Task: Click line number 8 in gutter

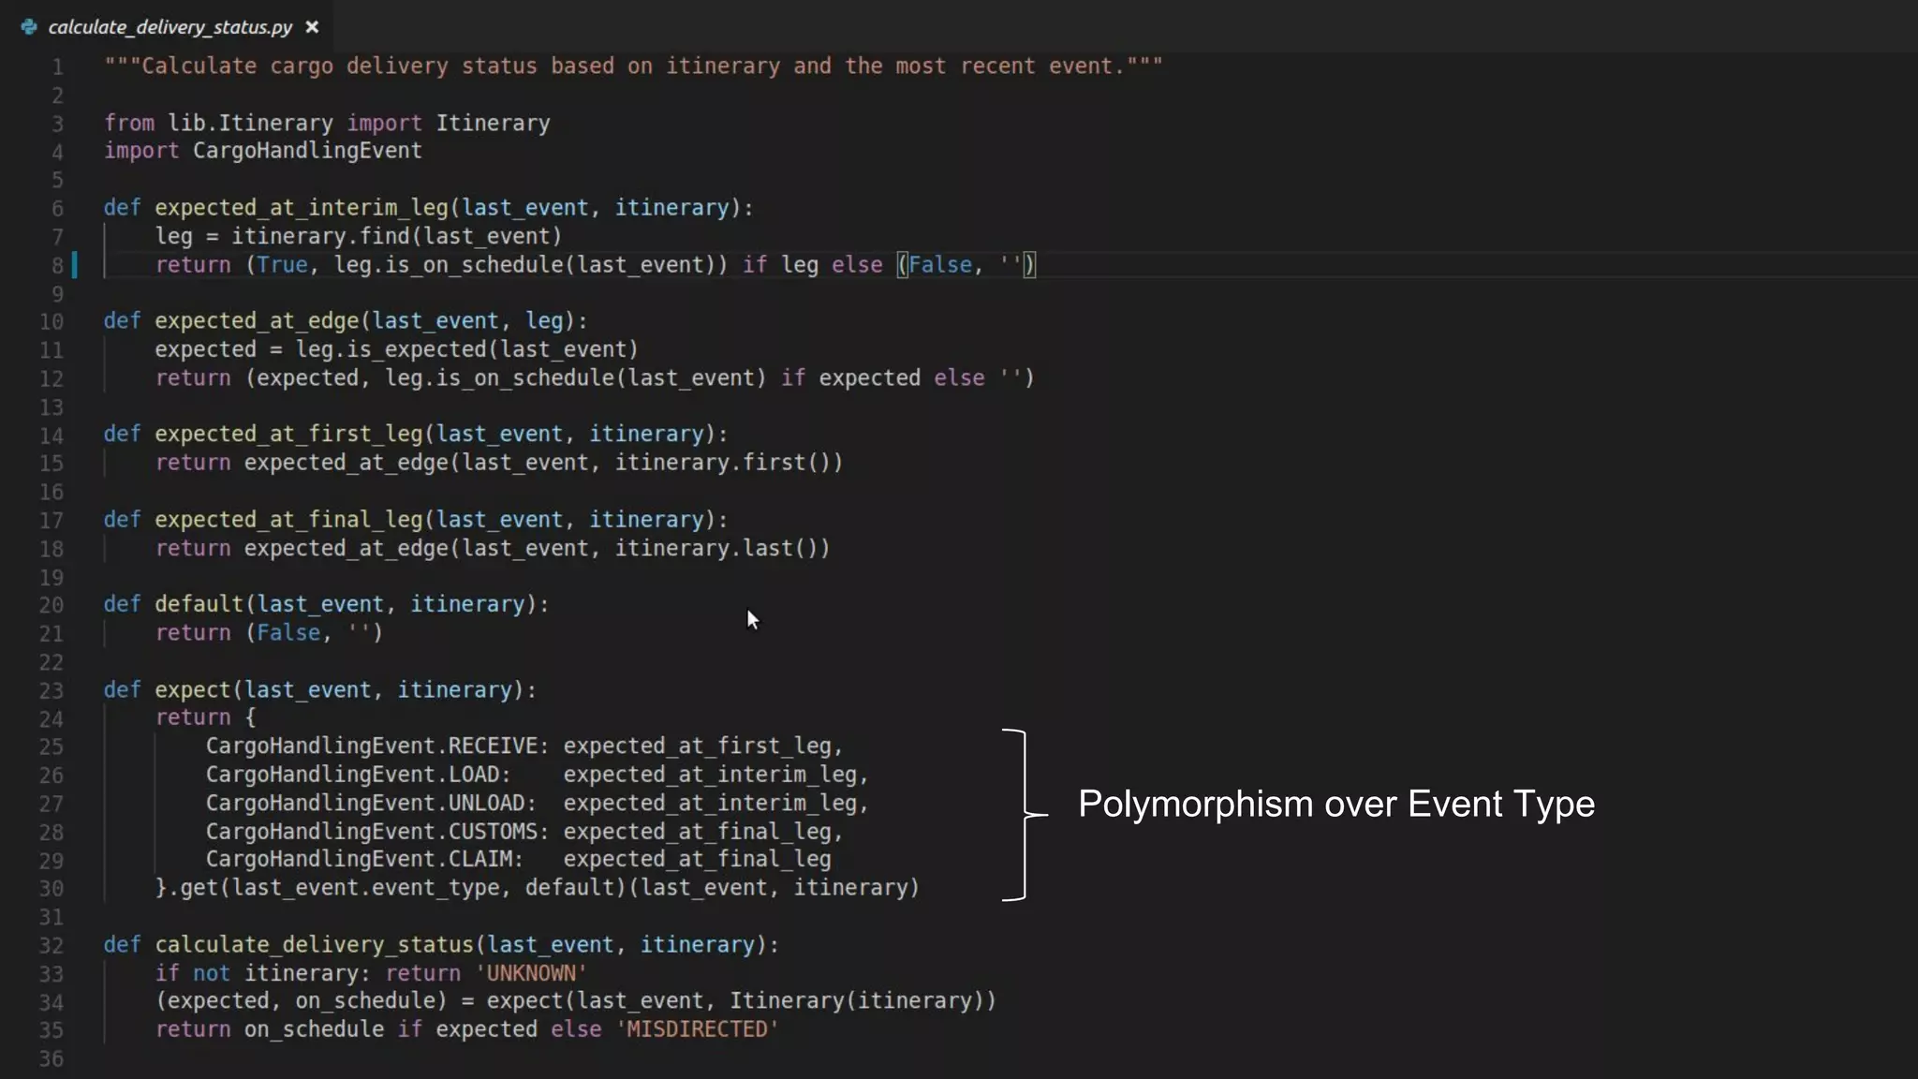Action: (57, 266)
